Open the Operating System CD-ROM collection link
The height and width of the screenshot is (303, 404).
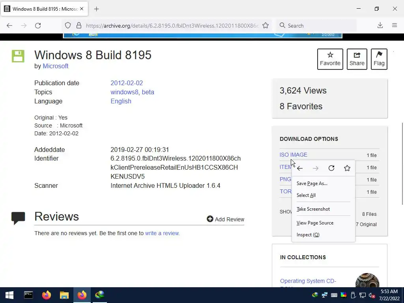(308, 281)
